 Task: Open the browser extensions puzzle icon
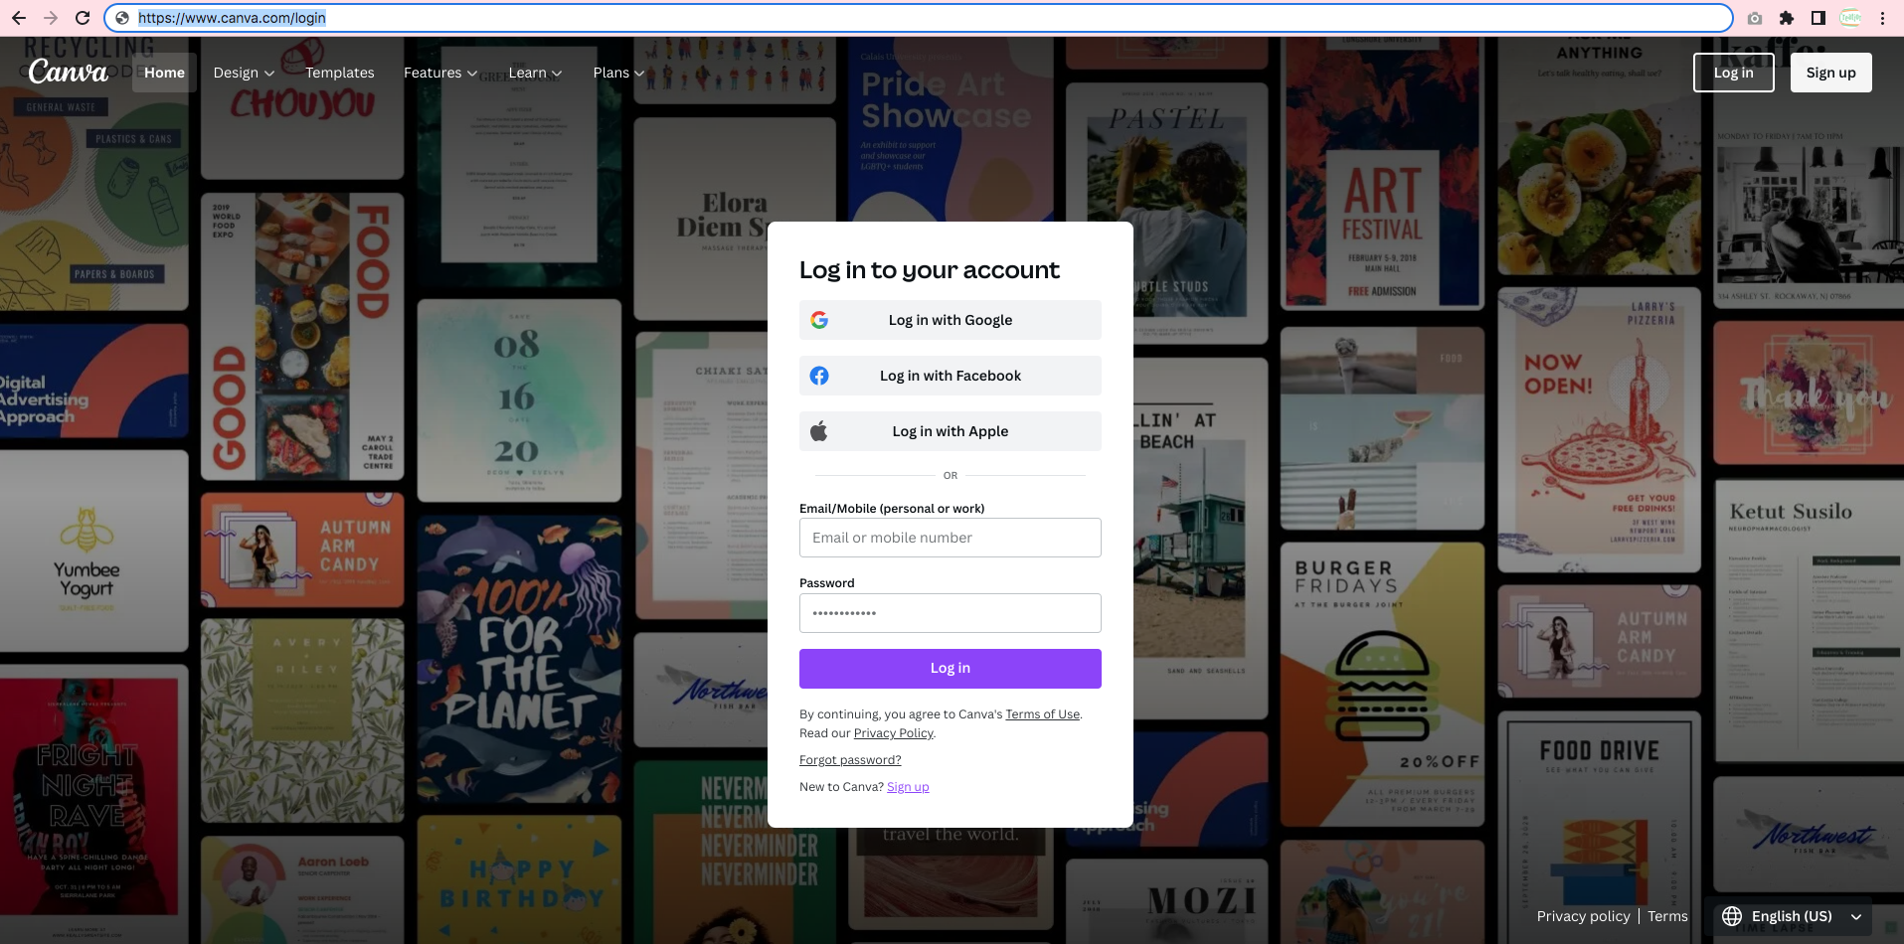point(1787,18)
